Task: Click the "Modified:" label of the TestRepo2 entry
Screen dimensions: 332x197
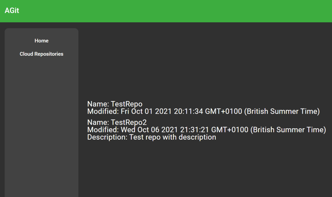Action: point(103,130)
